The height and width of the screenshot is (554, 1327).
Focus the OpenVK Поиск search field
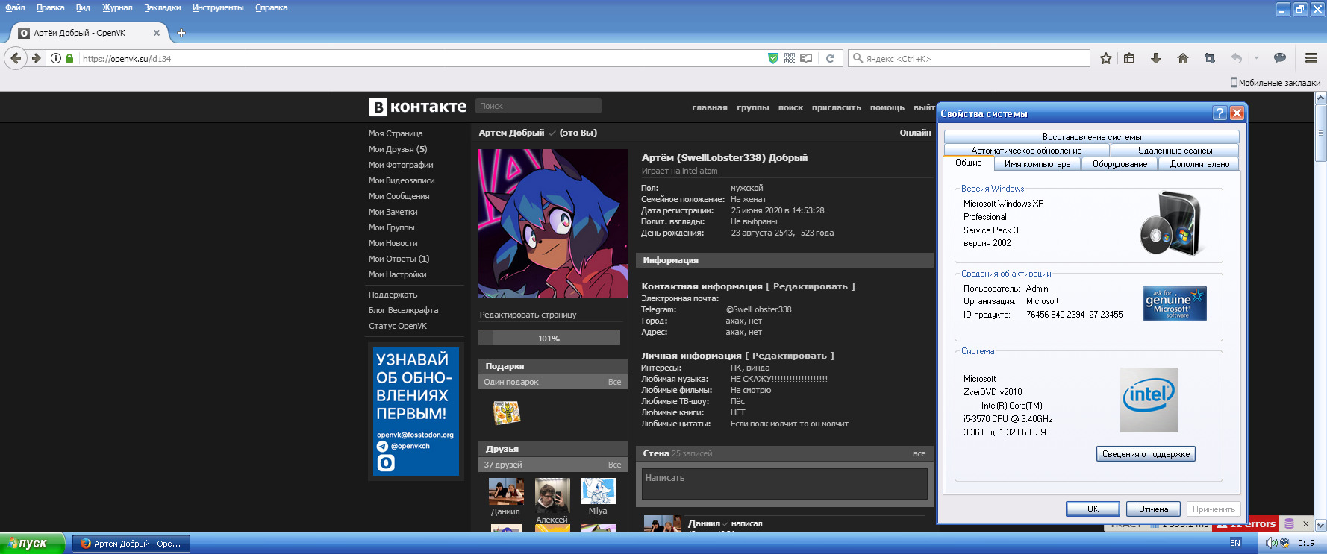click(538, 106)
